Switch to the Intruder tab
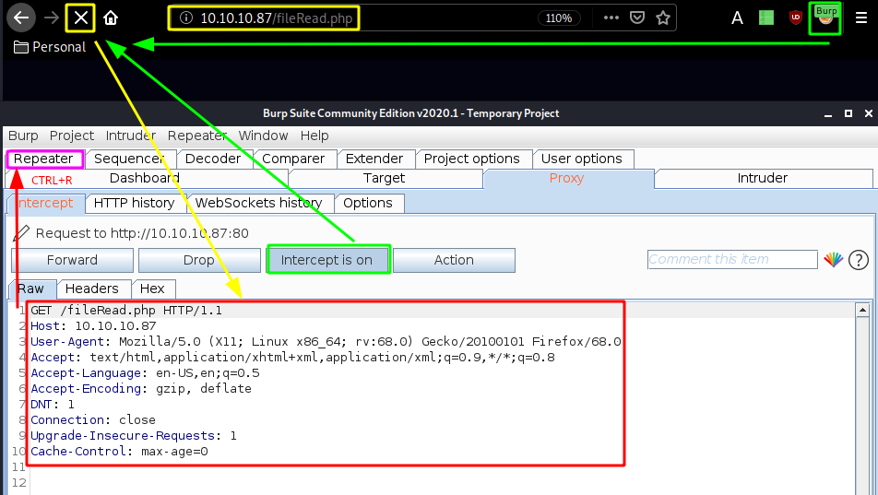 (762, 178)
